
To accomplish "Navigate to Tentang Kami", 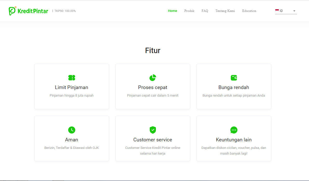I will click(x=225, y=11).
